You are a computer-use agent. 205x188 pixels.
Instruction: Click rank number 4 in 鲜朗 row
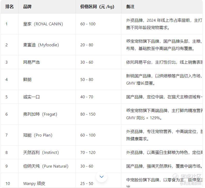tap(6, 79)
